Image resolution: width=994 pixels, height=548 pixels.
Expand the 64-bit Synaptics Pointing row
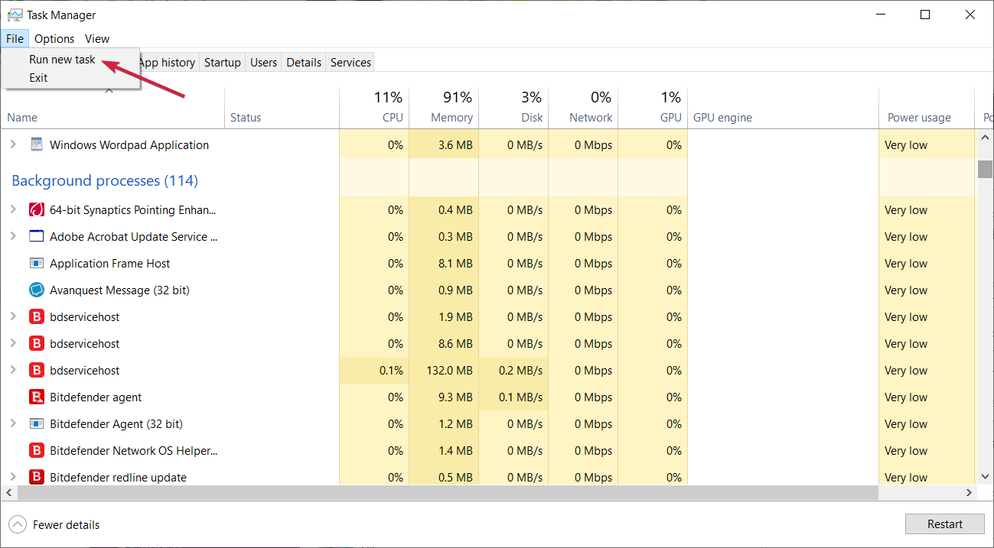click(13, 209)
